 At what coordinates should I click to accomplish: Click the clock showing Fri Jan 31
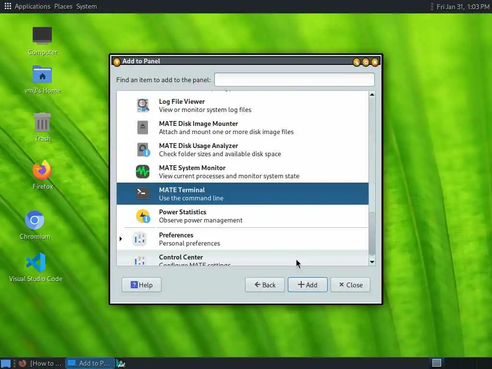click(x=463, y=7)
